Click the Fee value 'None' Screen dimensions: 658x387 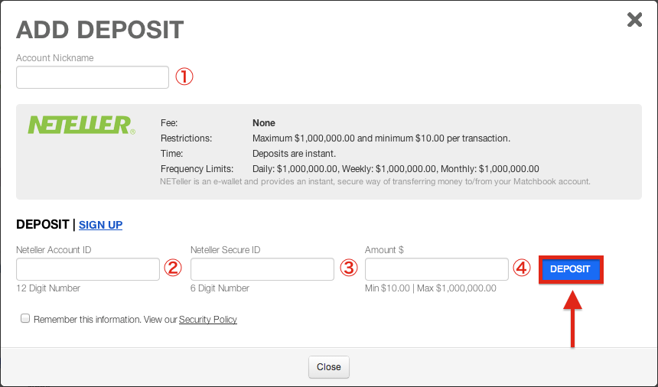263,123
